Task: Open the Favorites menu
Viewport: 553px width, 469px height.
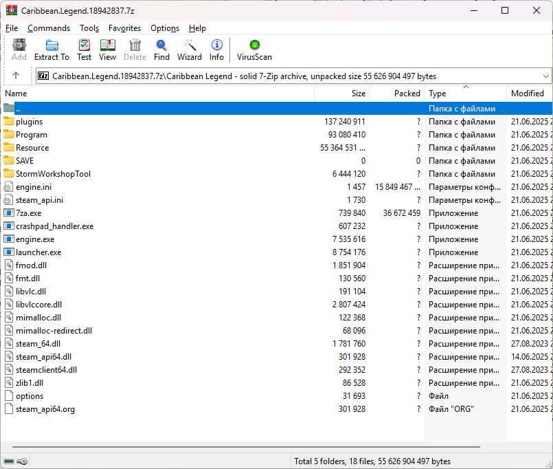Action: (x=124, y=28)
